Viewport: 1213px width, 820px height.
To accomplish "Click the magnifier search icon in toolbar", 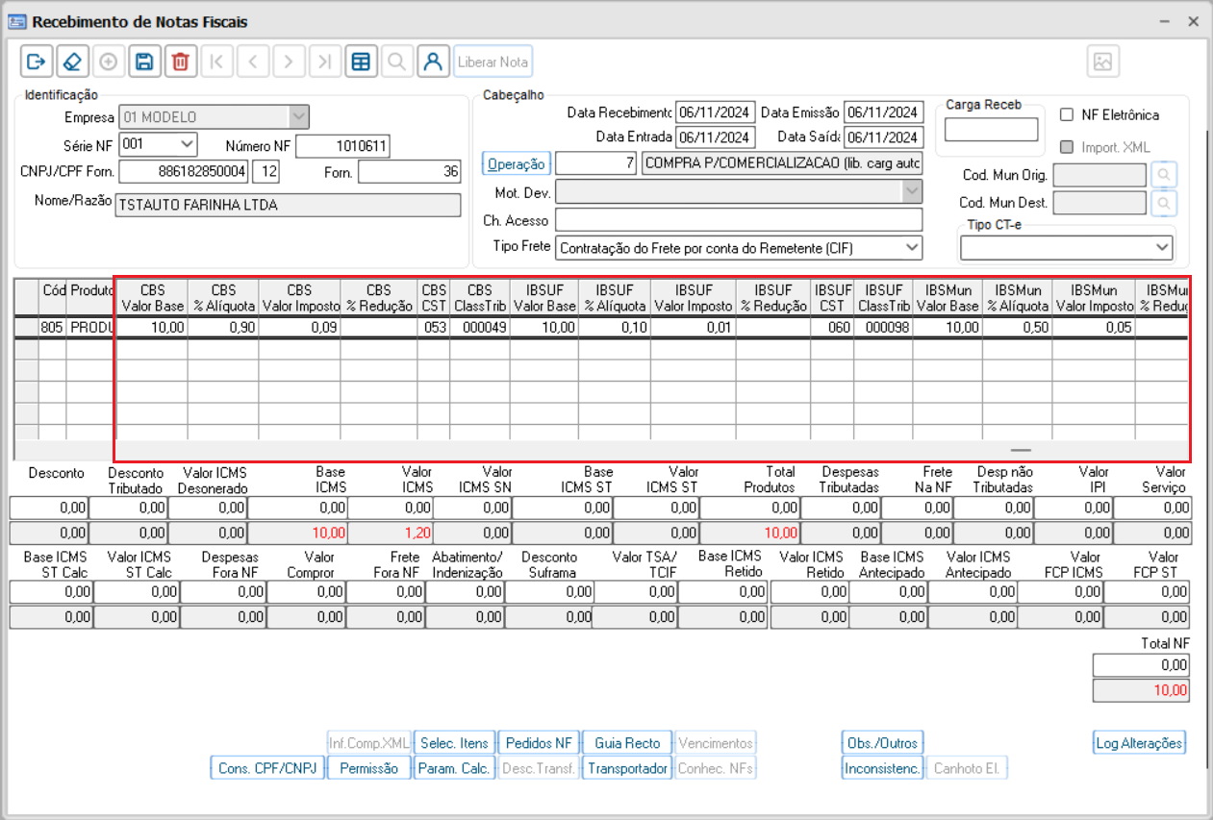I will tap(396, 62).
